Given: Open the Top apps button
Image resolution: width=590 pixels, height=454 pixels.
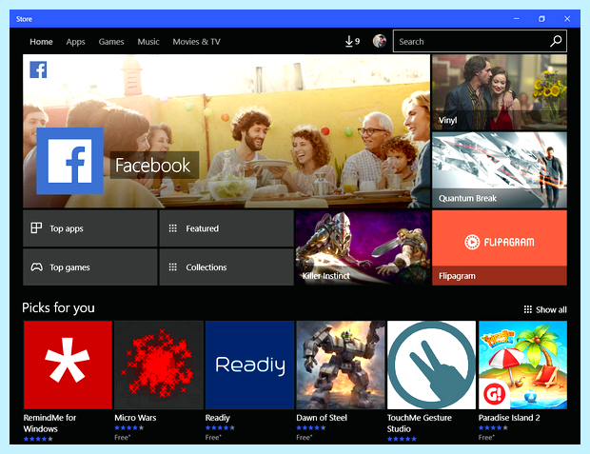Looking at the screenshot, I should tap(90, 228).
